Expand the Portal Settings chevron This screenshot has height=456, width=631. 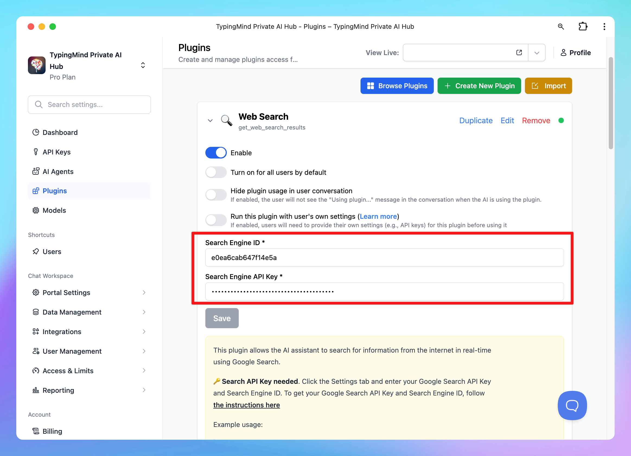coord(144,293)
